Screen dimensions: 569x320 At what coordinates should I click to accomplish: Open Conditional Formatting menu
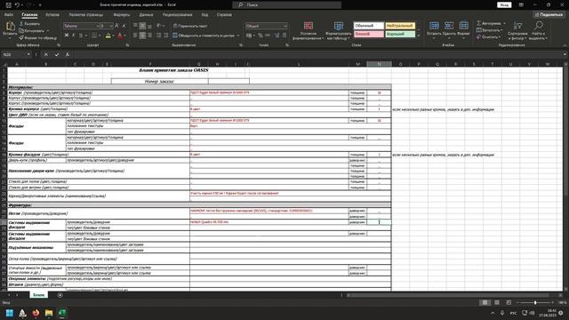(309, 30)
